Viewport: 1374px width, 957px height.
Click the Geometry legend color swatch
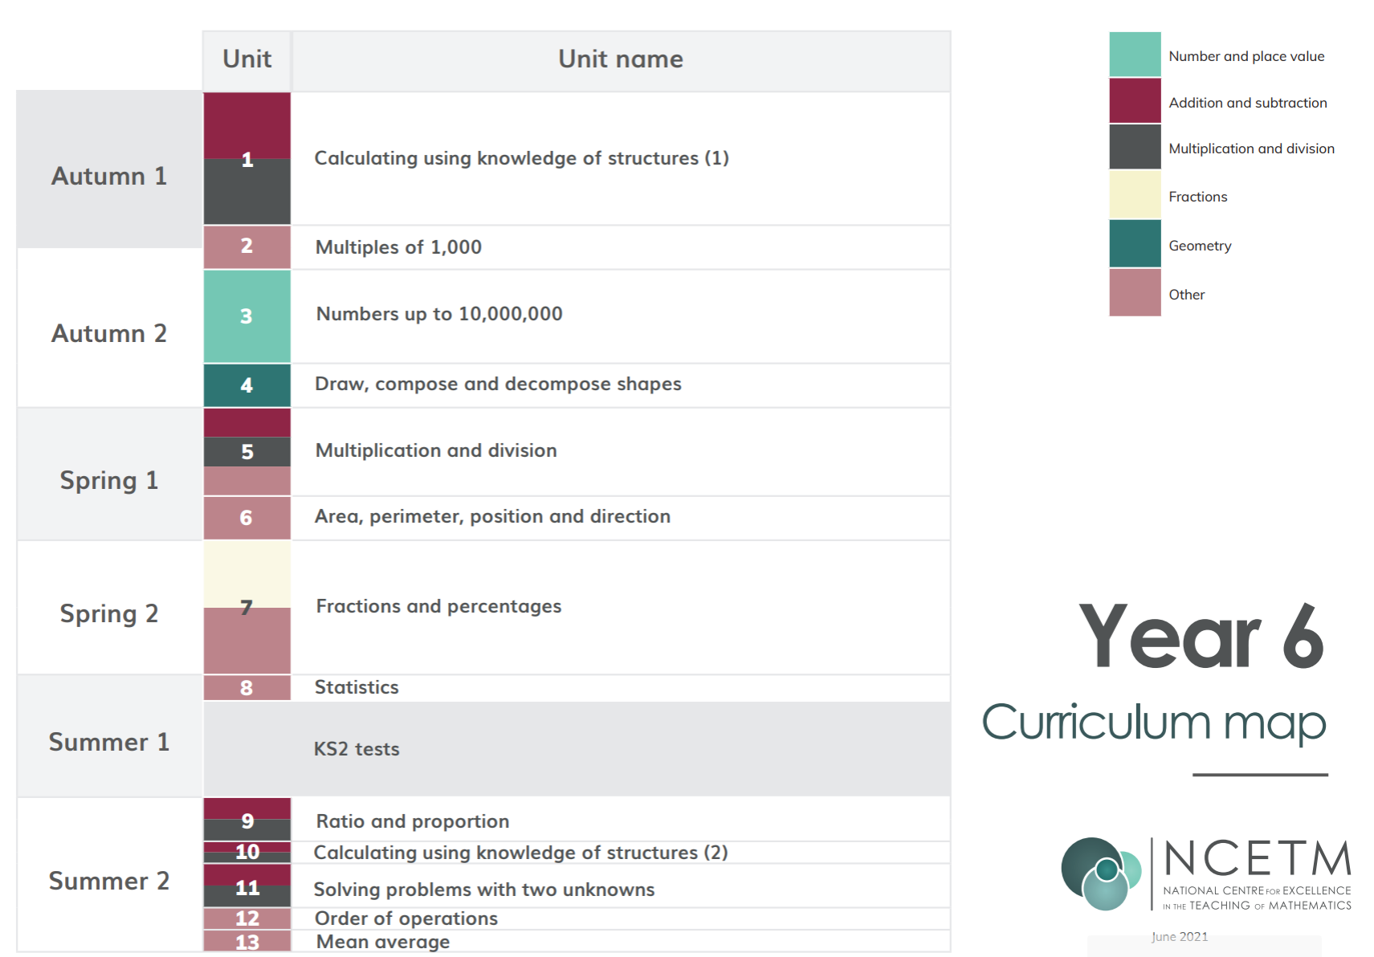pyautogui.click(x=1135, y=244)
